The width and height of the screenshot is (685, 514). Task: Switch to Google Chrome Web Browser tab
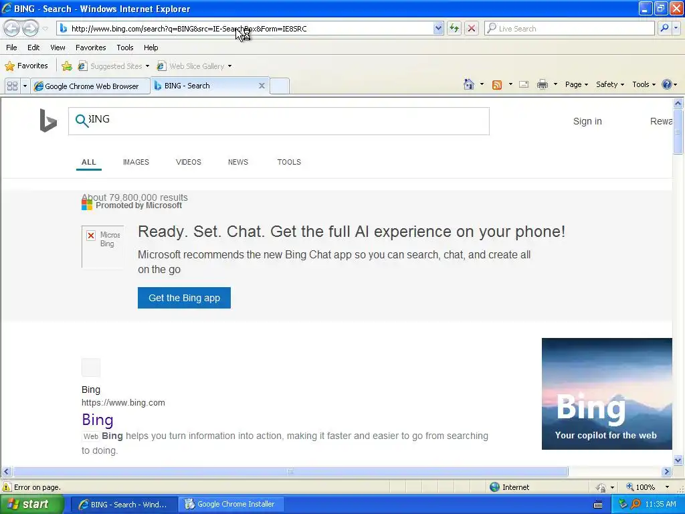90,86
